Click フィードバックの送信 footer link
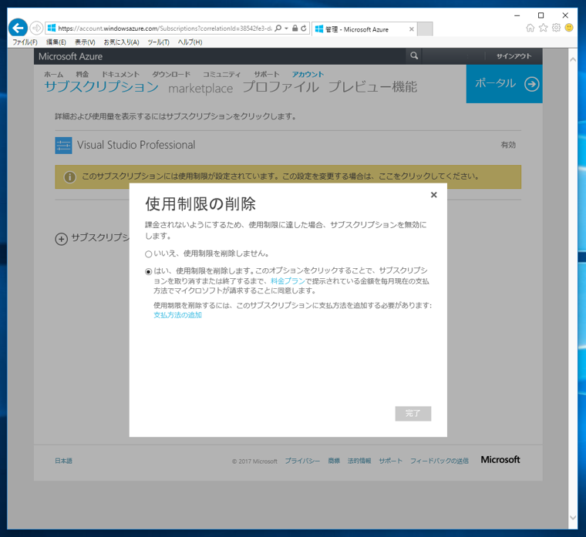 click(439, 461)
